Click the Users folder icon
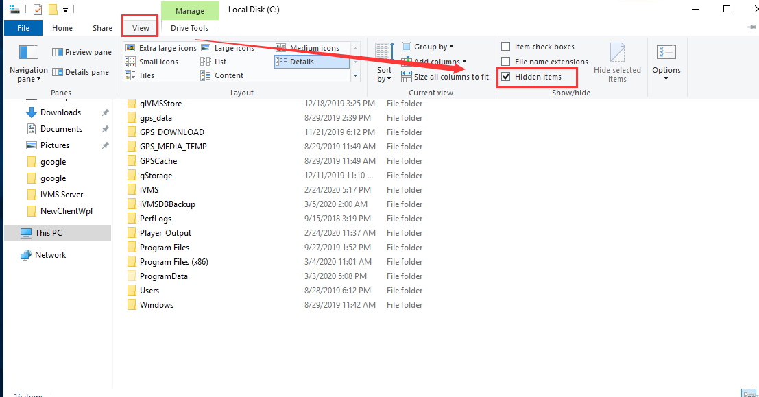Screen dimensions: 759x397 (132, 291)
